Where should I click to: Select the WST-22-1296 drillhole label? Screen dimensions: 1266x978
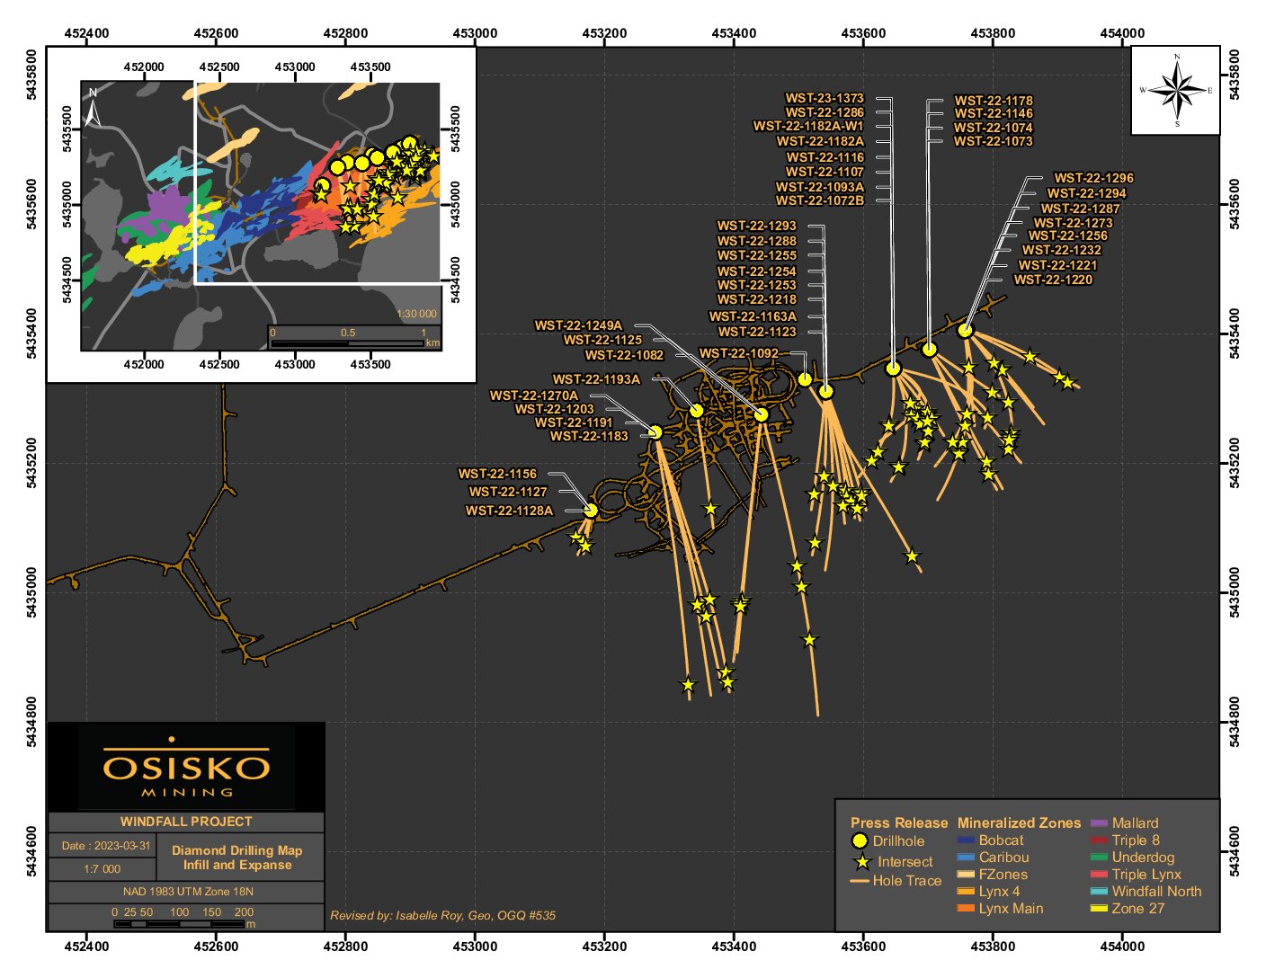[1093, 178]
